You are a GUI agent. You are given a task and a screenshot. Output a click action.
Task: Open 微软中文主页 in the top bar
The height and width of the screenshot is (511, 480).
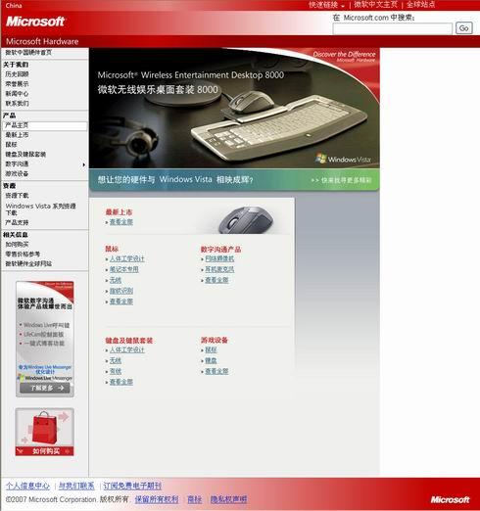pos(375,5)
